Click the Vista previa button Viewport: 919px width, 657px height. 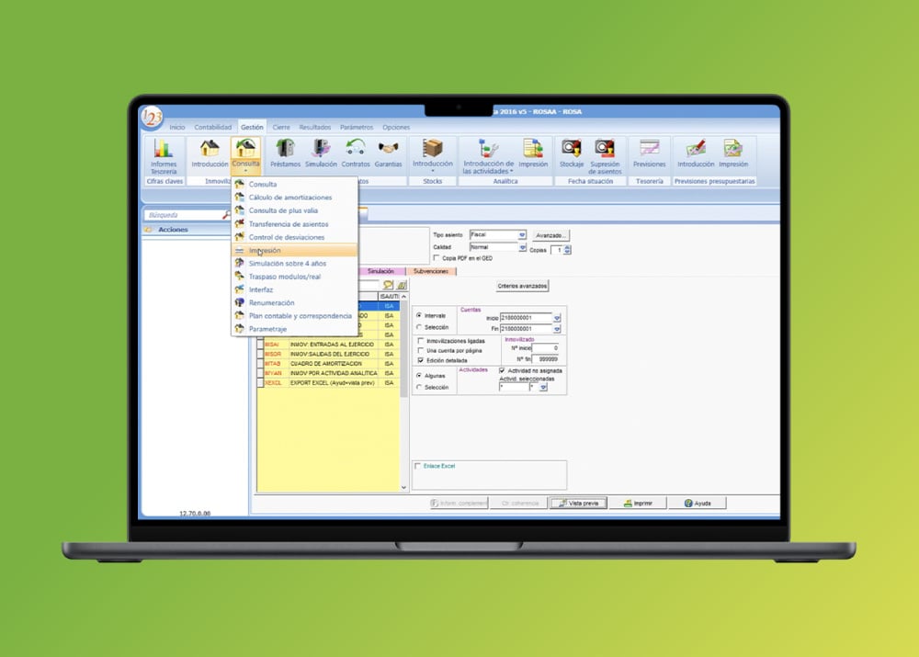pos(579,504)
